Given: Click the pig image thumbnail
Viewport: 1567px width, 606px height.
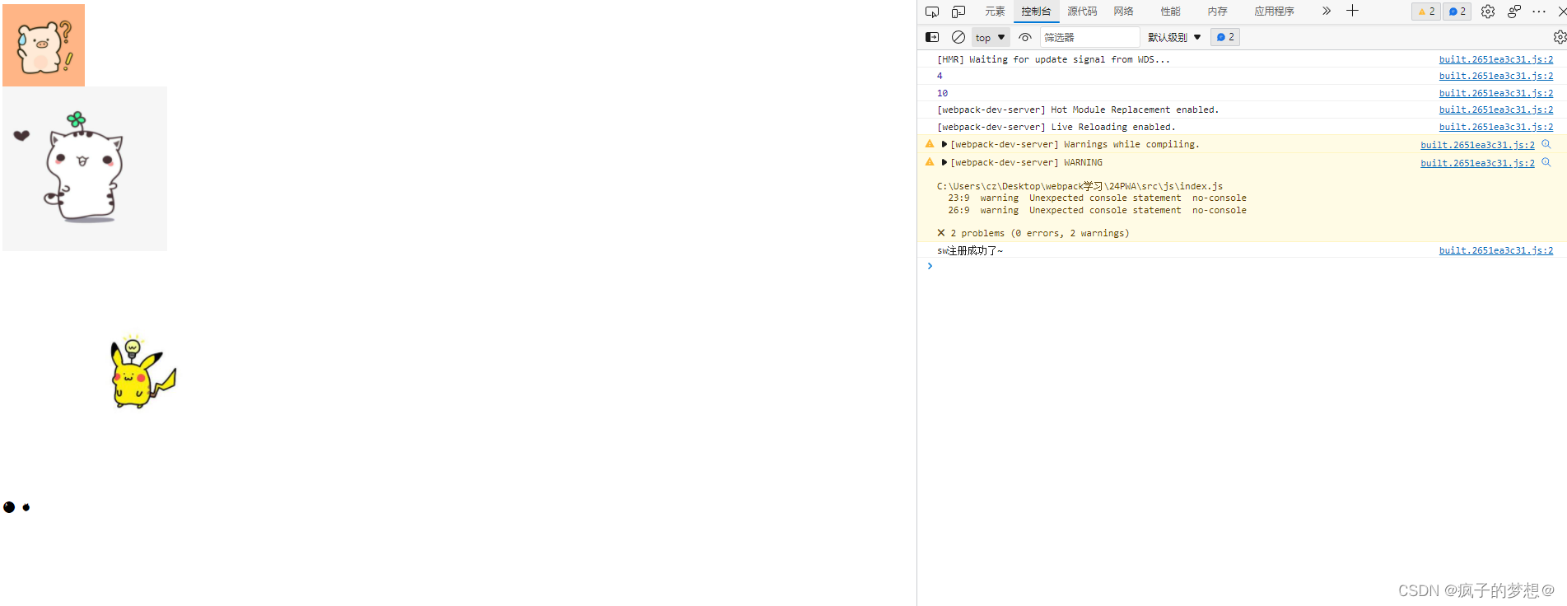Looking at the screenshot, I should tap(44, 45).
